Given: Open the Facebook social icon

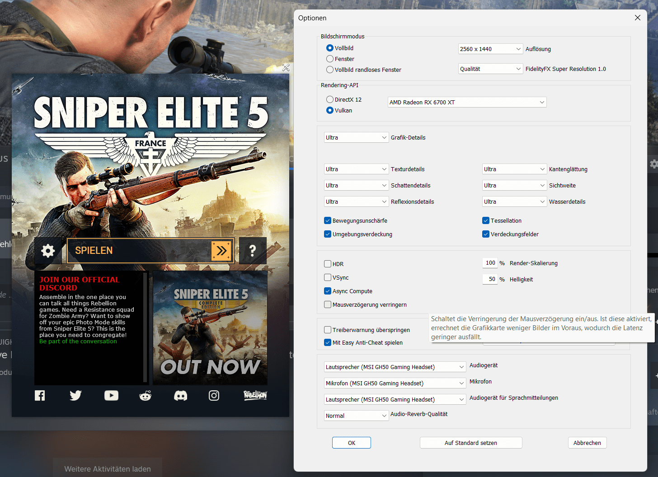Looking at the screenshot, I should pos(40,396).
